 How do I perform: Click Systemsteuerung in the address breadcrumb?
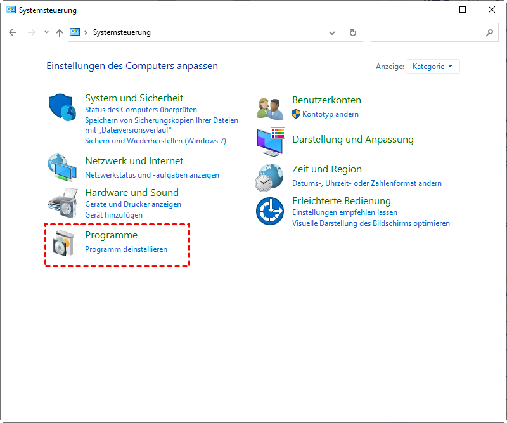coord(122,32)
